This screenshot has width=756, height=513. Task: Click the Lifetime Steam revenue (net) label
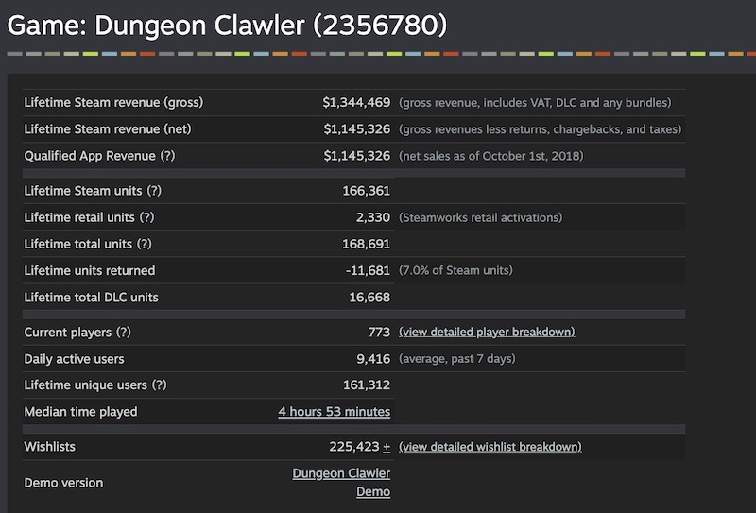pyautogui.click(x=108, y=128)
